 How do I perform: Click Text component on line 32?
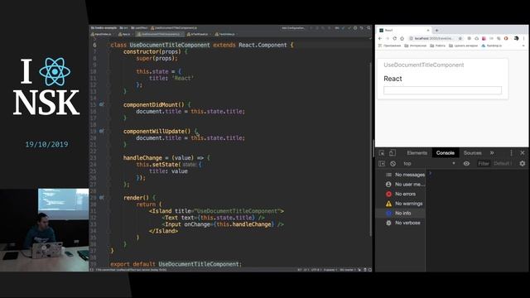(214, 218)
